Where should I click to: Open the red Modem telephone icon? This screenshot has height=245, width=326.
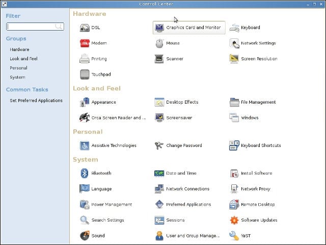click(85, 43)
